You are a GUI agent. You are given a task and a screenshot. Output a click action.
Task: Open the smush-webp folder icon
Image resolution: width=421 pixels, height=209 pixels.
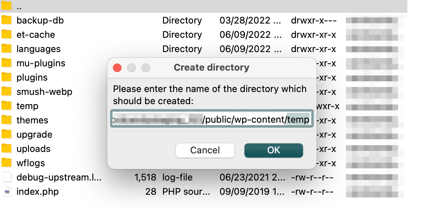[7, 92]
